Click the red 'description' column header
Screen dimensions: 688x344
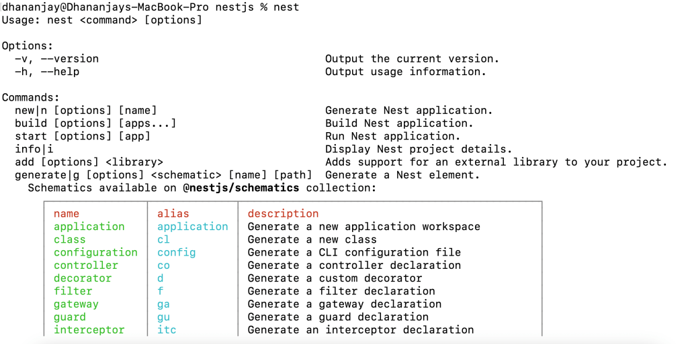[x=283, y=213]
